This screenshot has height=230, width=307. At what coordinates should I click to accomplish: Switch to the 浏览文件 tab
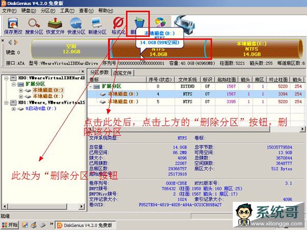pos(123,73)
